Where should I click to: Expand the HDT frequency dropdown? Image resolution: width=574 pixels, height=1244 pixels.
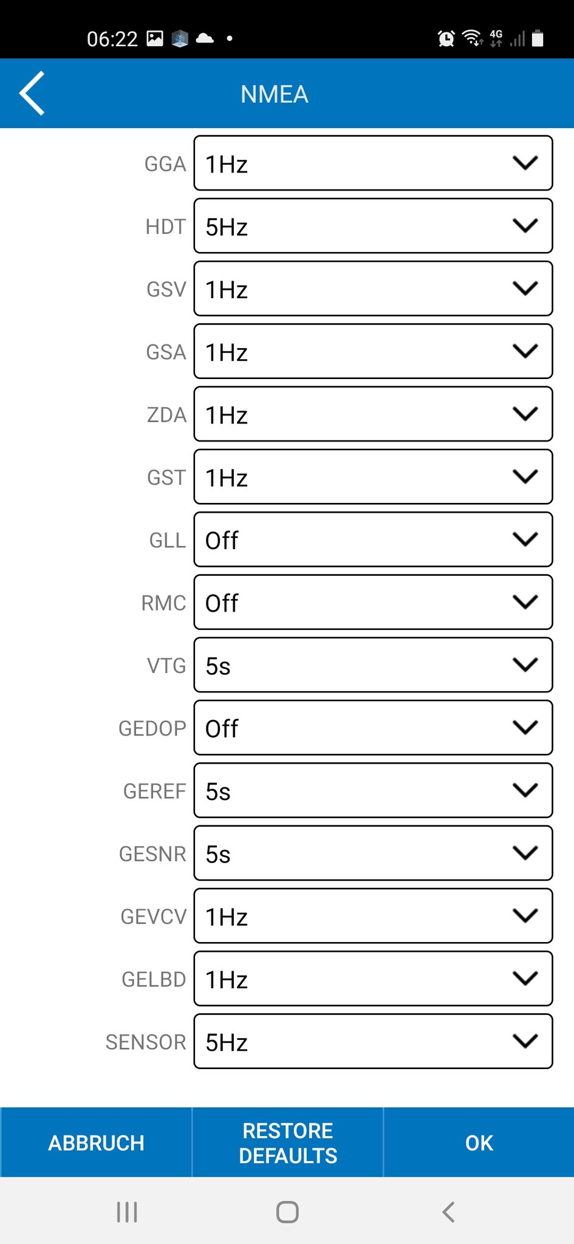click(x=373, y=226)
